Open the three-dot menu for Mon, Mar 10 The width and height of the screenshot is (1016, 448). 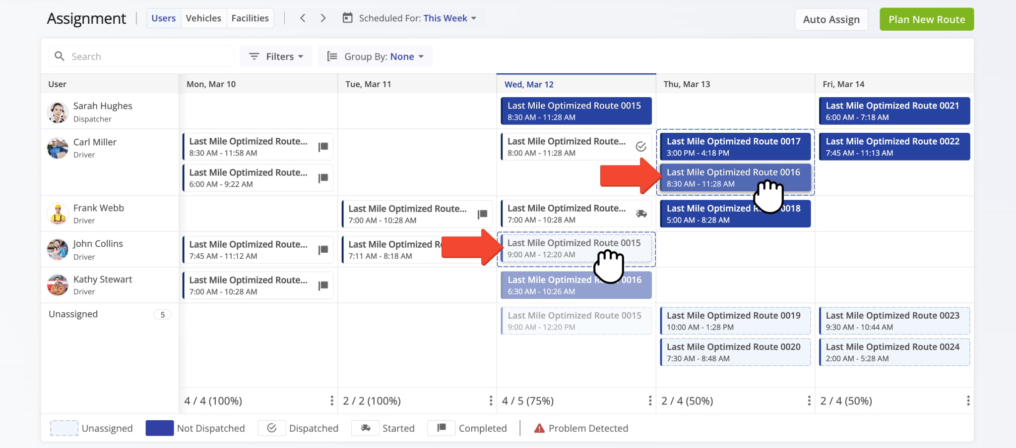332,400
